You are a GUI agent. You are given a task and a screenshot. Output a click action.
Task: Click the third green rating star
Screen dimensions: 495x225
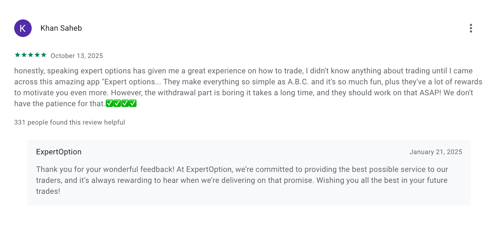pyautogui.click(x=31, y=55)
